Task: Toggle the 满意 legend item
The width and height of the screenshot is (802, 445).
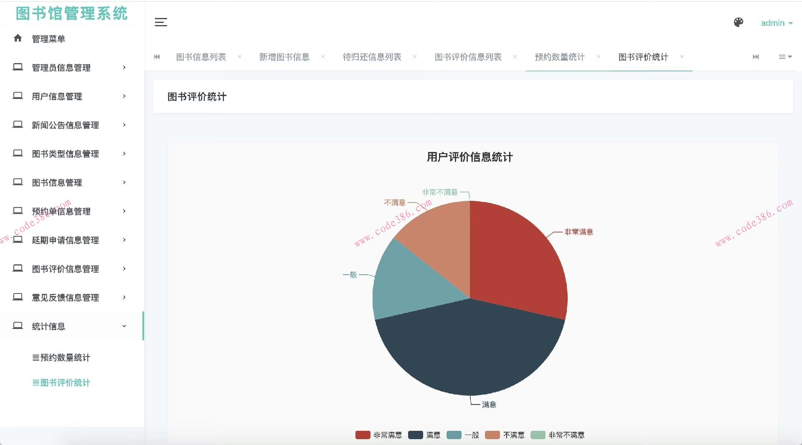Action: 425,435
